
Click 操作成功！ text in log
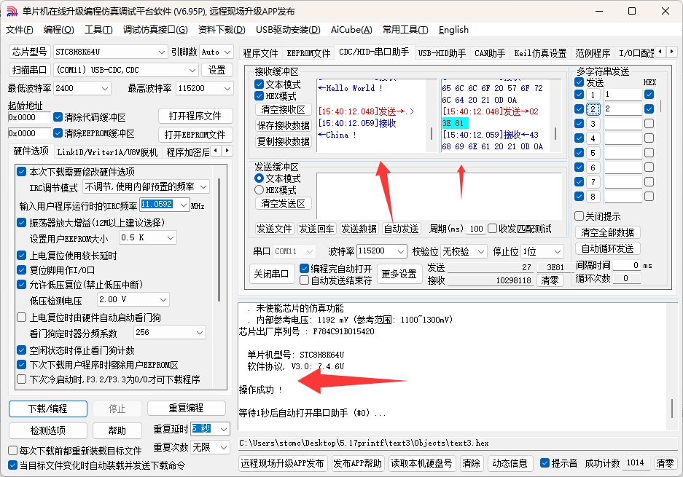click(260, 390)
